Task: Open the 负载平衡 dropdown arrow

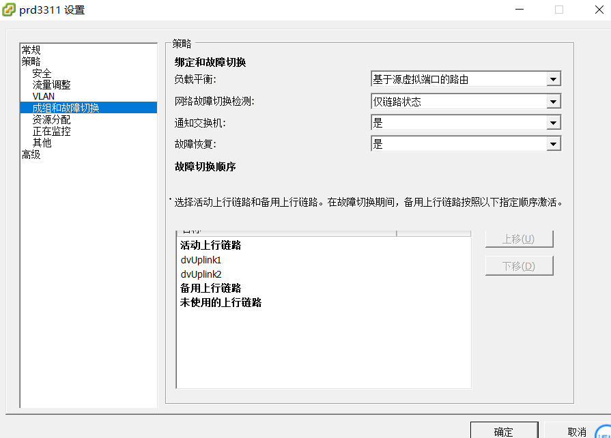Action: (x=553, y=79)
